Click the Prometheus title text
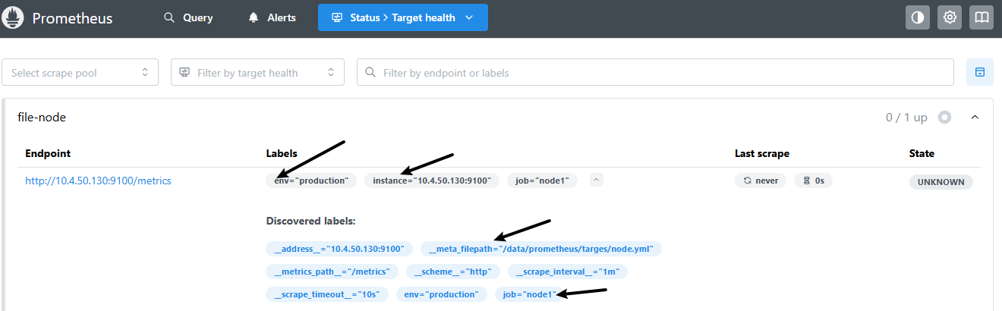The width and height of the screenshot is (1002, 311). tap(72, 18)
